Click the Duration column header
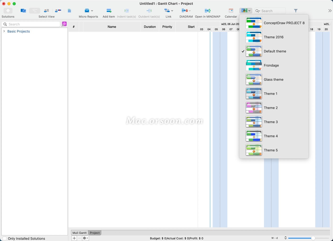The width and height of the screenshot is (333, 241). point(150,27)
